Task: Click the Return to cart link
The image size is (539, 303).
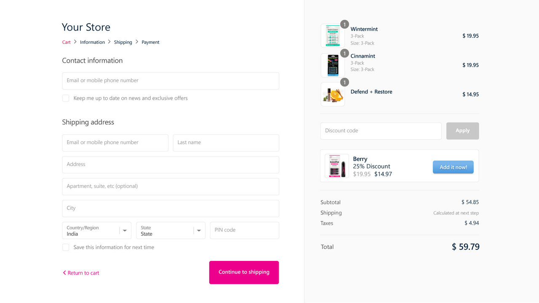Action: (83, 273)
